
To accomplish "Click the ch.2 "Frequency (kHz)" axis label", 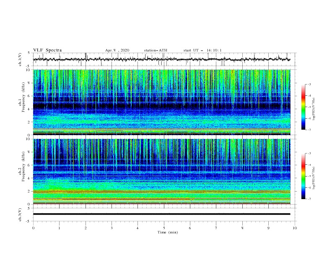I will 23,166.
